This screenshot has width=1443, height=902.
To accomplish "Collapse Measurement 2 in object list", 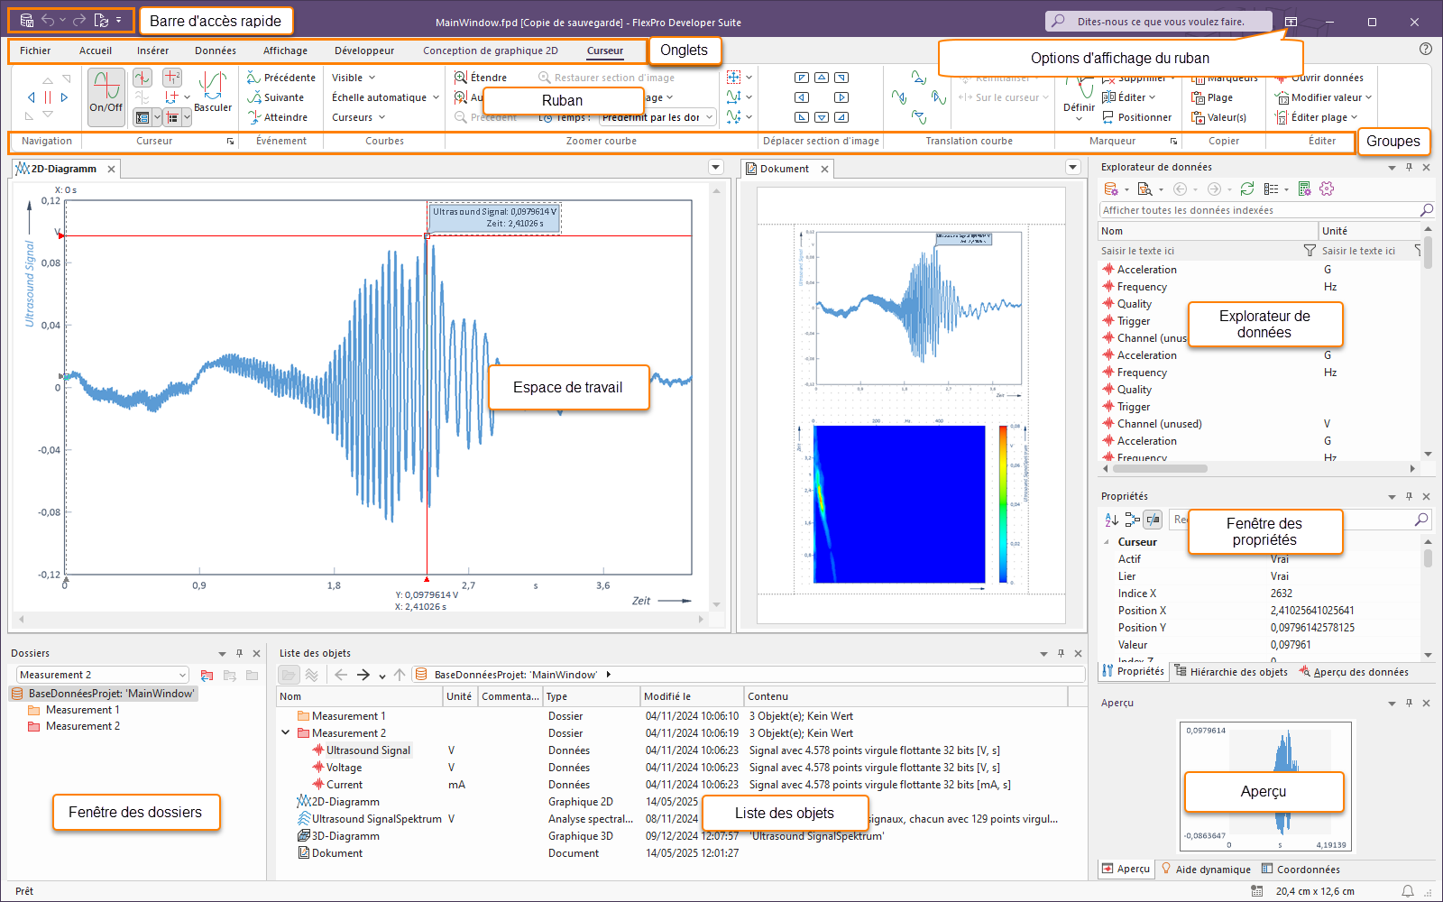I will click(x=286, y=733).
